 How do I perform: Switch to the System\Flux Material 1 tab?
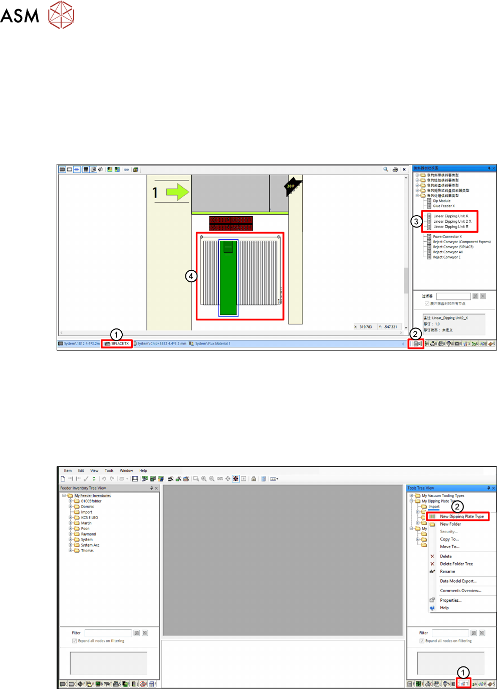click(x=209, y=343)
